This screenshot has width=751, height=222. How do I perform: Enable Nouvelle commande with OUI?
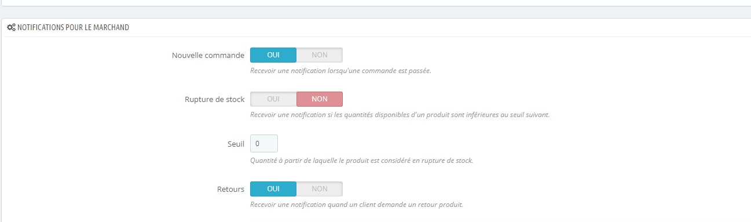(x=273, y=55)
